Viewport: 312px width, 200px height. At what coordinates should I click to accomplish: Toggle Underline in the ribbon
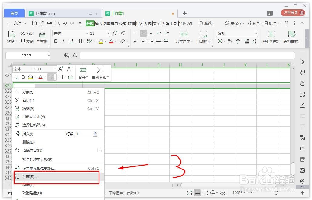tap(71, 41)
